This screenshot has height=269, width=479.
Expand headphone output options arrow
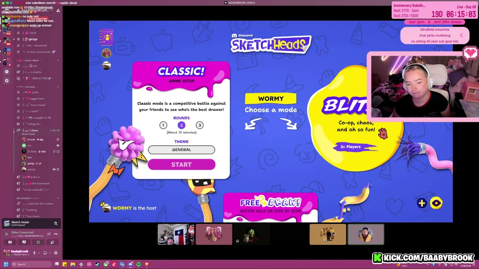[x=50, y=253]
